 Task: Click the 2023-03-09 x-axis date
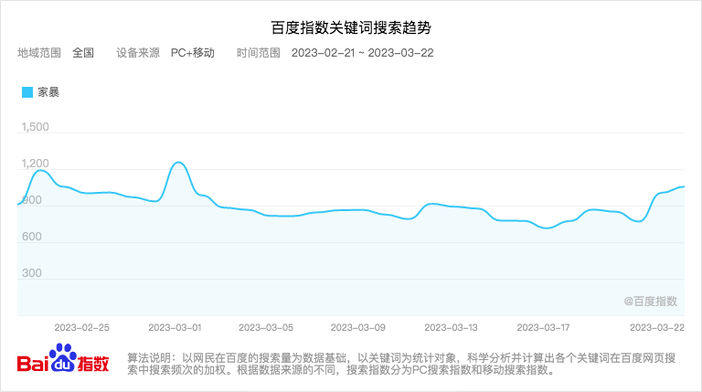point(358,327)
